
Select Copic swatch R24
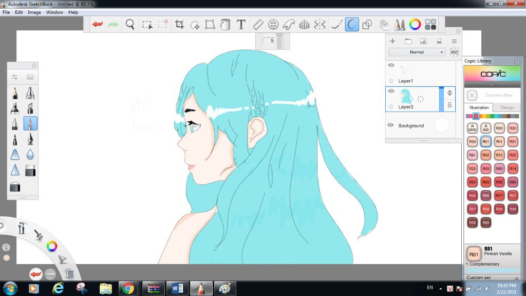(473, 182)
